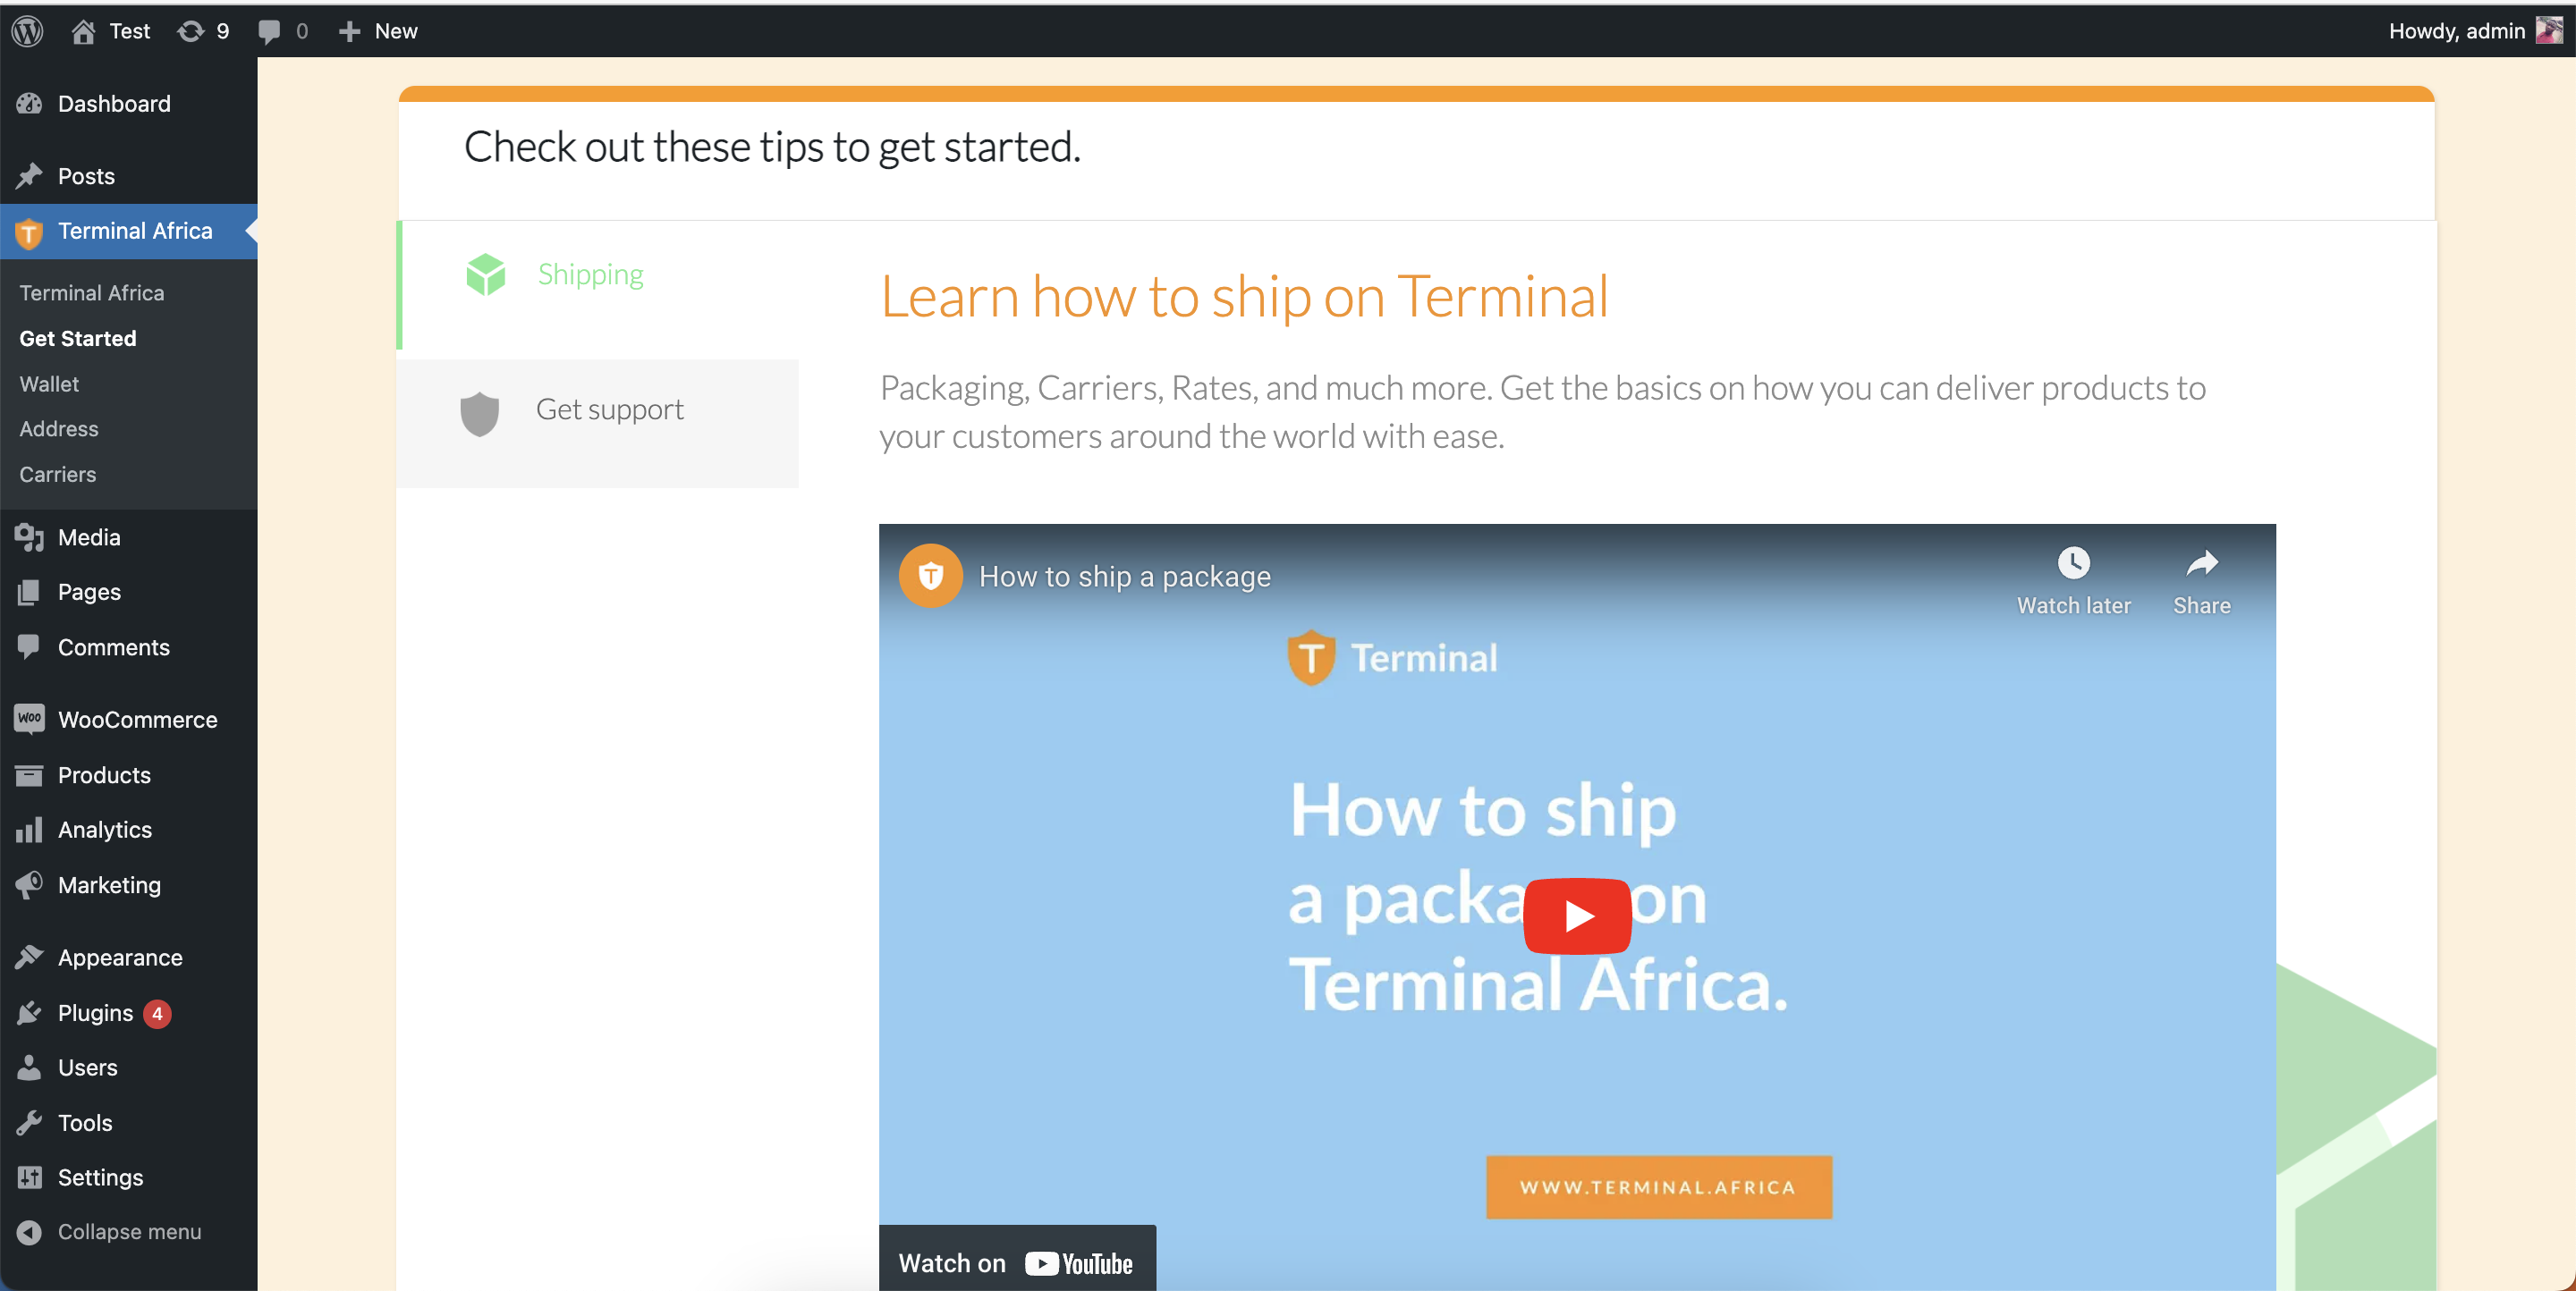2576x1291 pixels.
Task: Click the Share arrow icon on video
Action: [x=2201, y=563]
